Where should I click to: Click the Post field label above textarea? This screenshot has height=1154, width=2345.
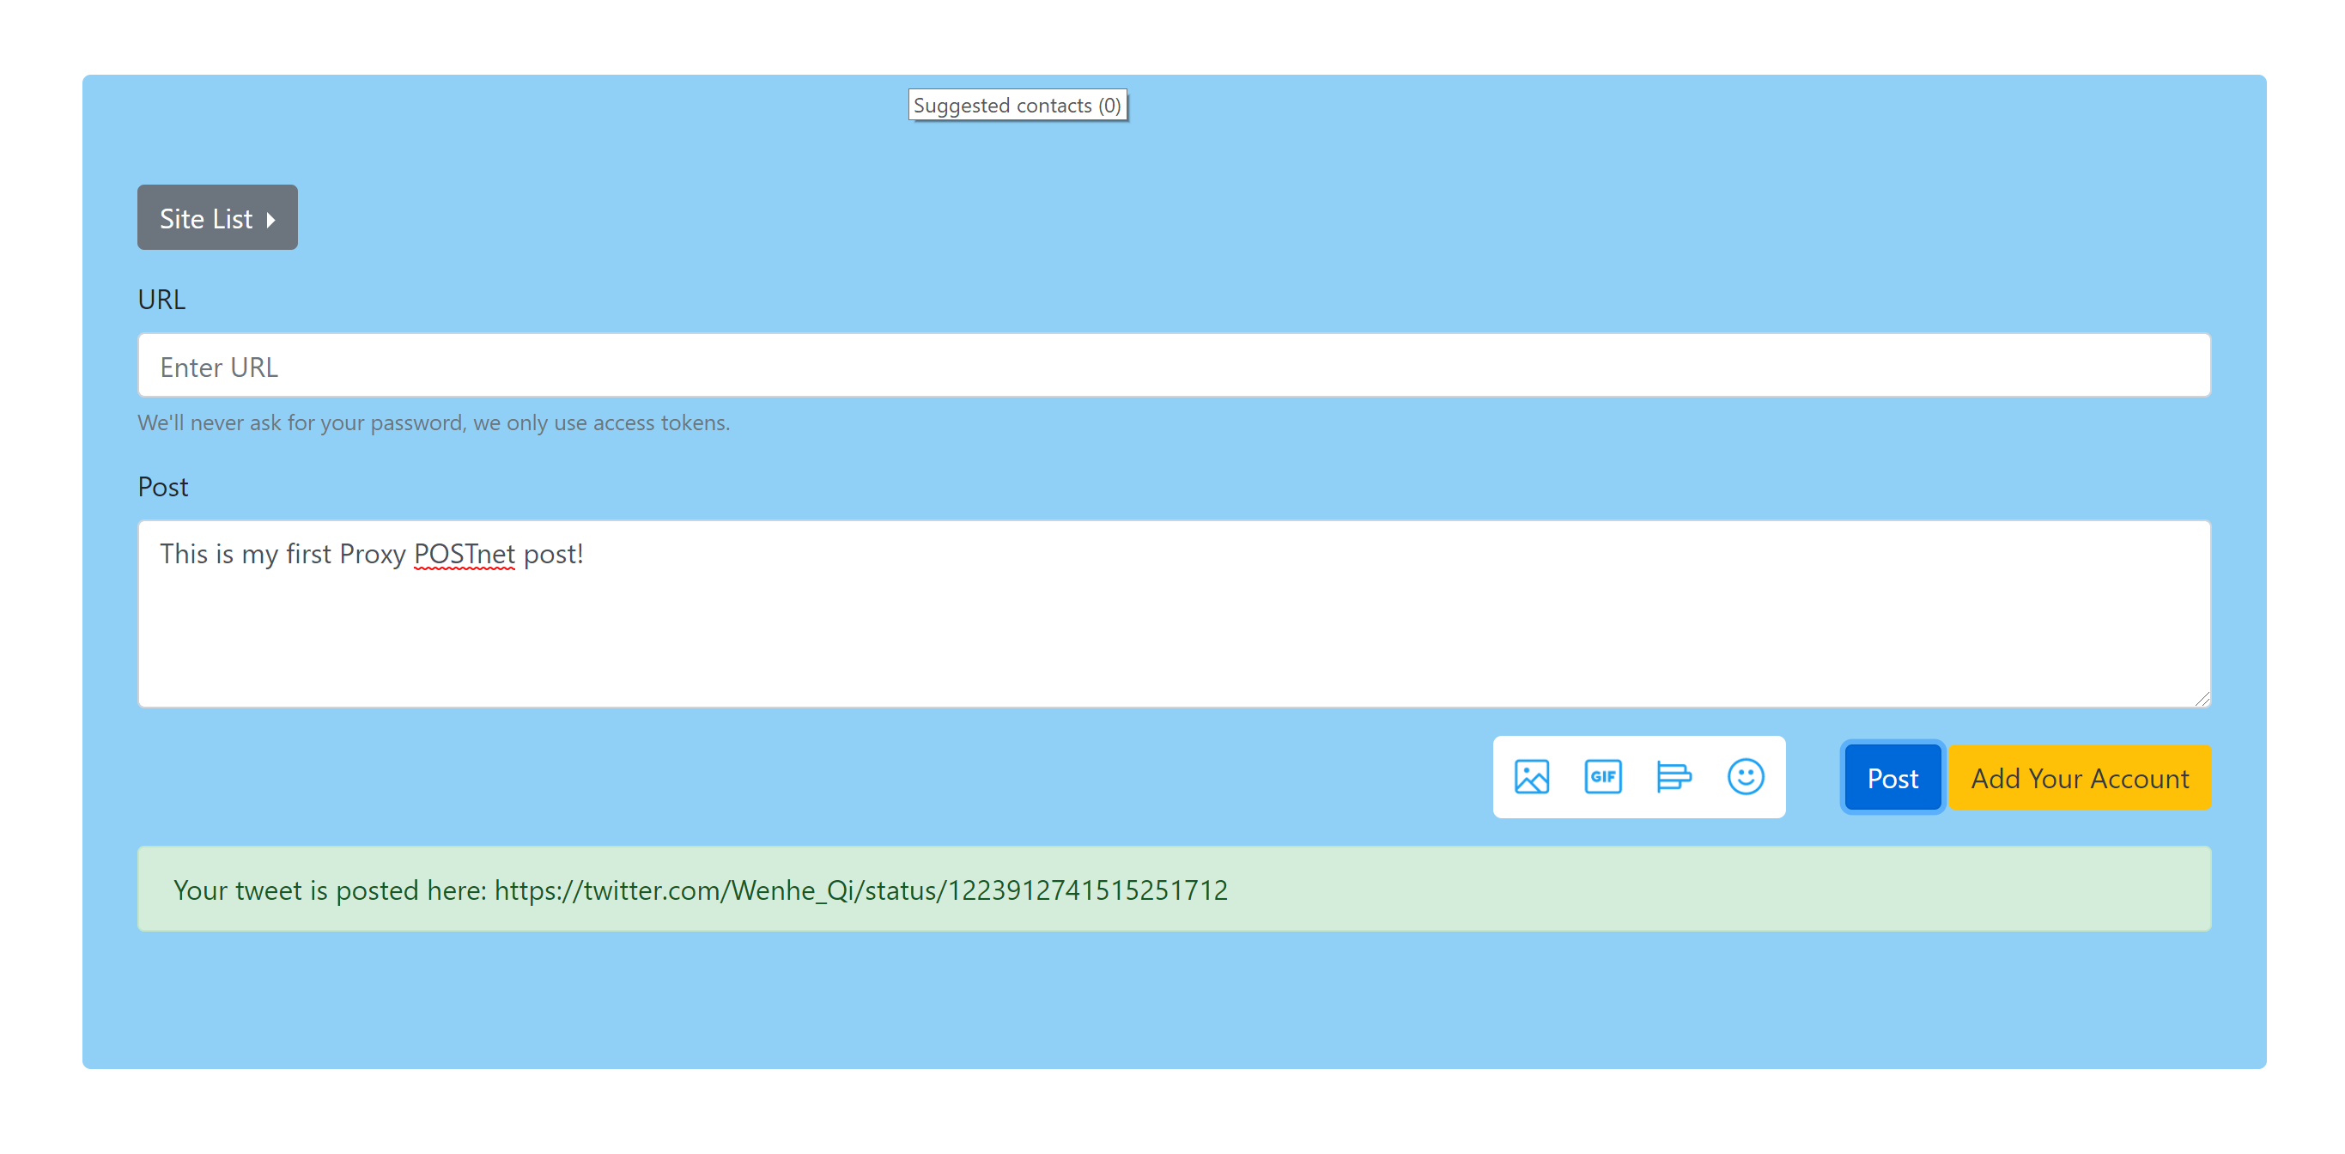(x=163, y=487)
